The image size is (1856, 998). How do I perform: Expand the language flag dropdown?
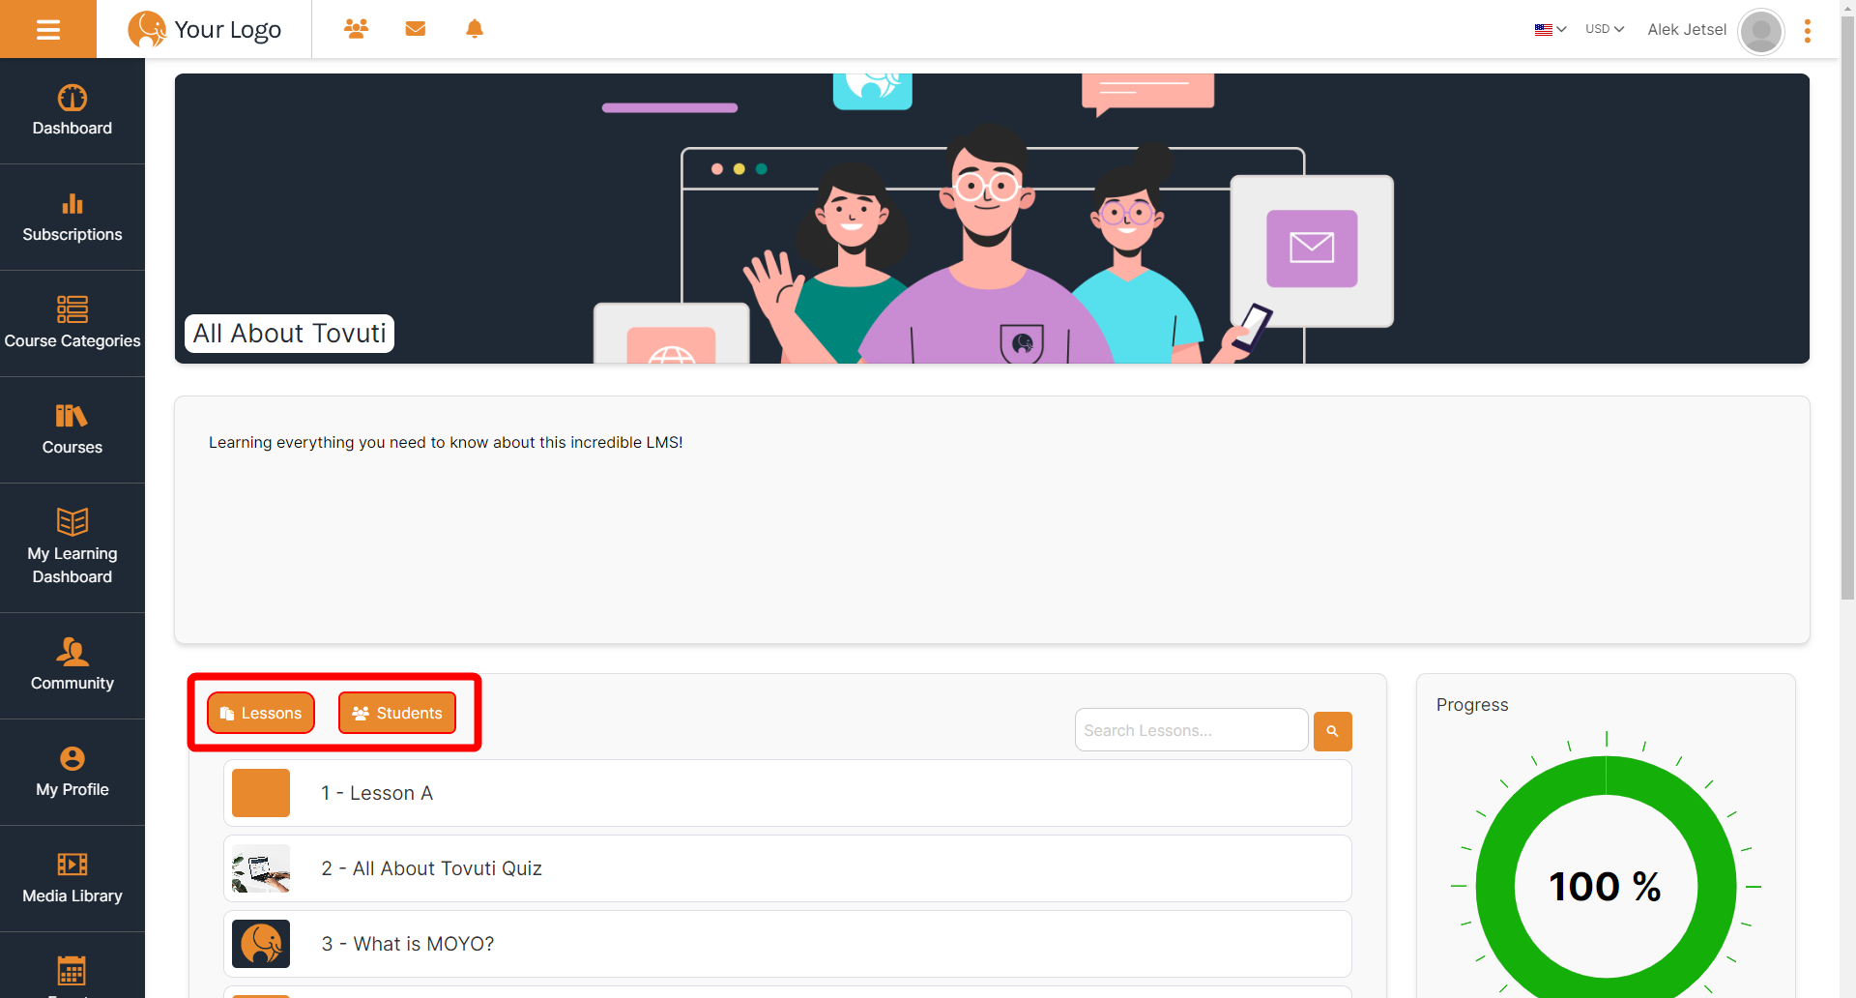click(1550, 29)
